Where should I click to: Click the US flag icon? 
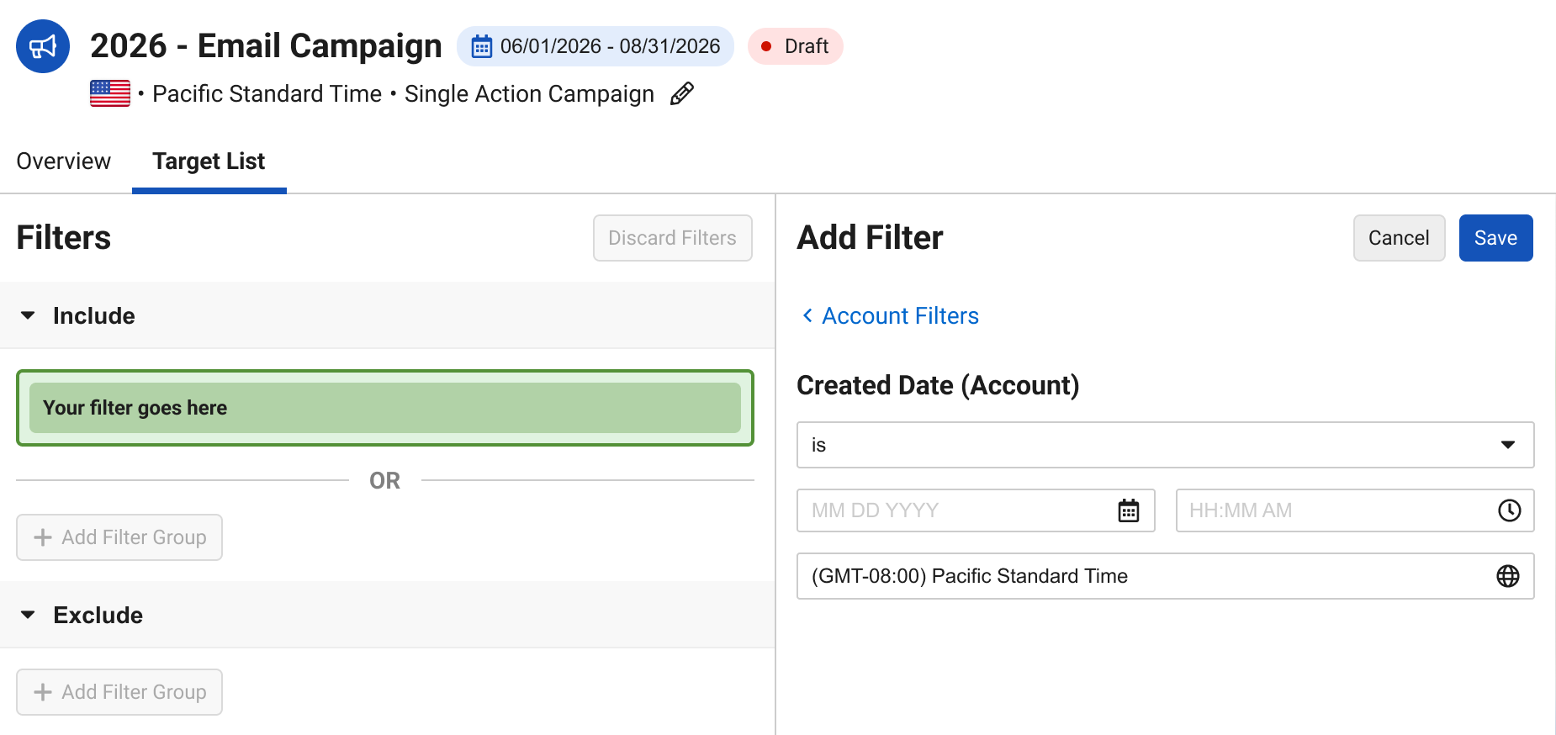click(110, 93)
